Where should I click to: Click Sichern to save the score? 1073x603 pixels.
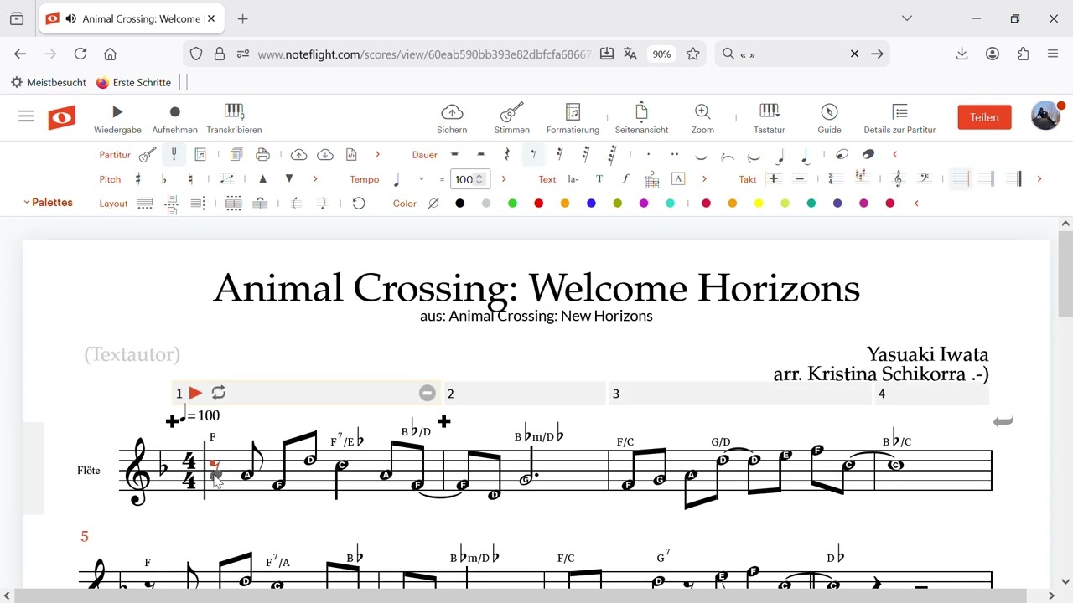pyautogui.click(x=452, y=118)
